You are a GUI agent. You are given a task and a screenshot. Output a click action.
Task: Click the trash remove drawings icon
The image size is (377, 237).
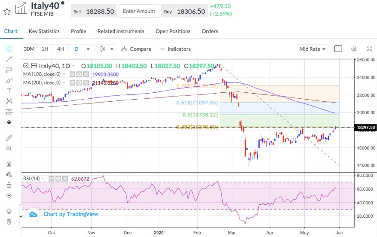click(x=9, y=222)
